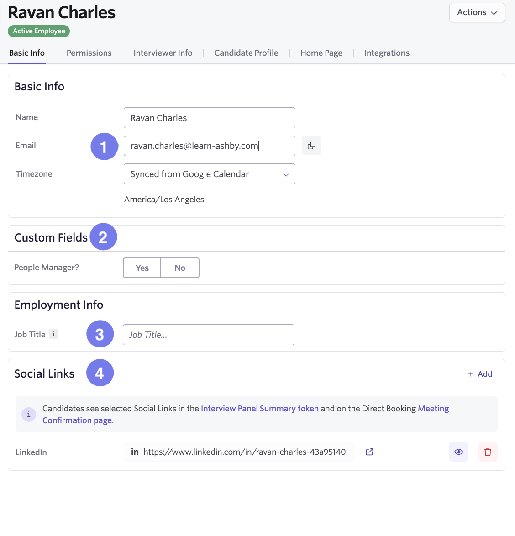Click the Employment Info section heading

59,305
